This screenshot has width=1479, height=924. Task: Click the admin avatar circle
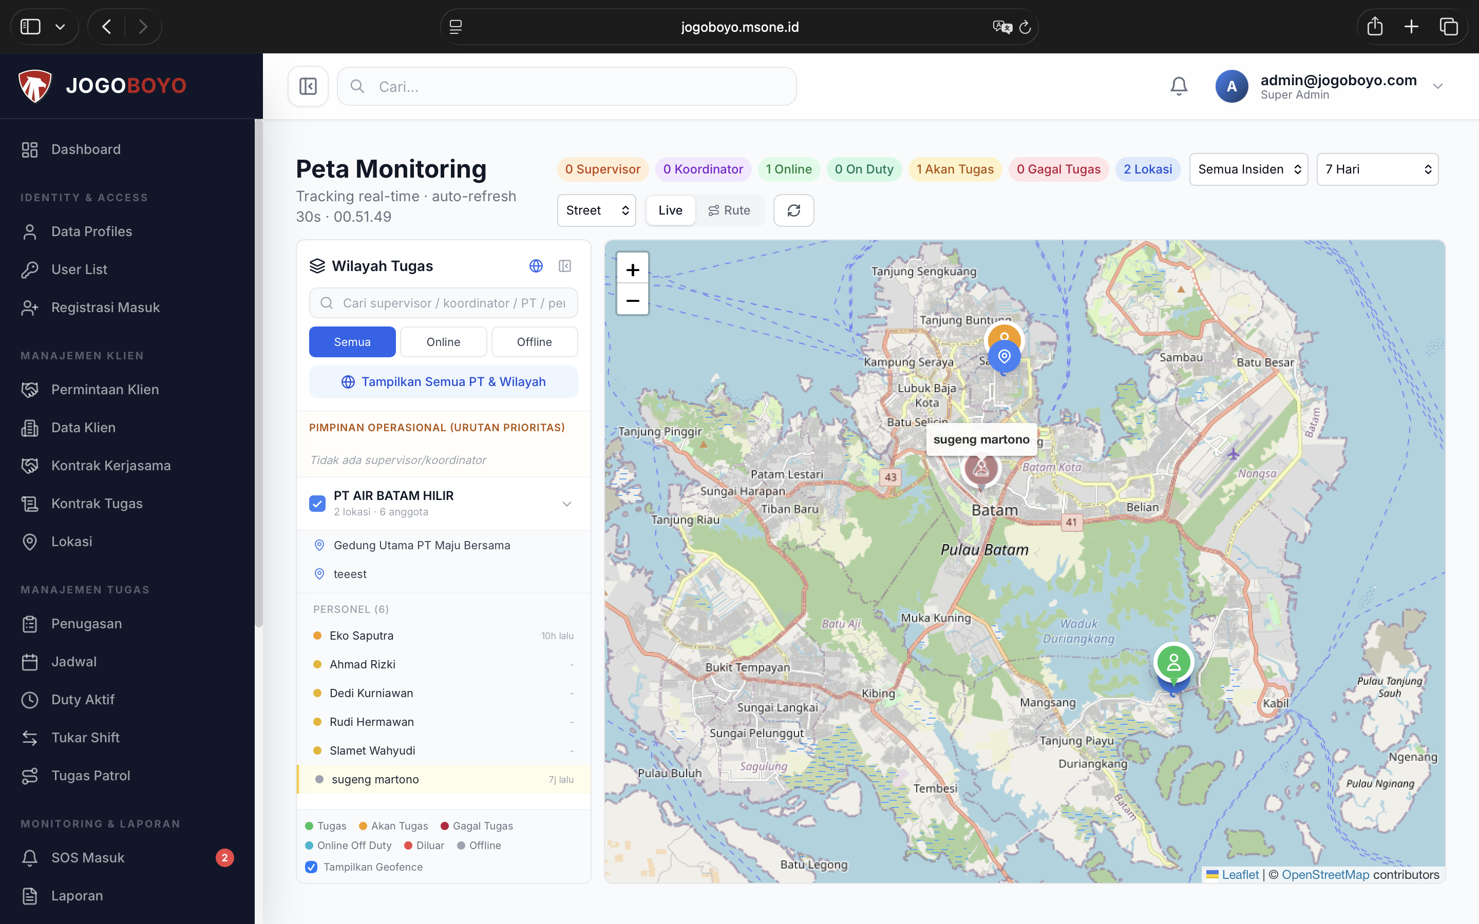tap(1231, 86)
